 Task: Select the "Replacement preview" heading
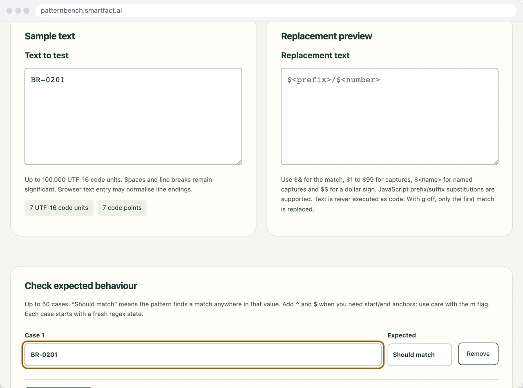(x=326, y=36)
